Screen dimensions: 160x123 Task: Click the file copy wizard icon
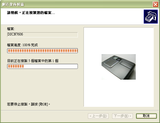coord(151,16)
